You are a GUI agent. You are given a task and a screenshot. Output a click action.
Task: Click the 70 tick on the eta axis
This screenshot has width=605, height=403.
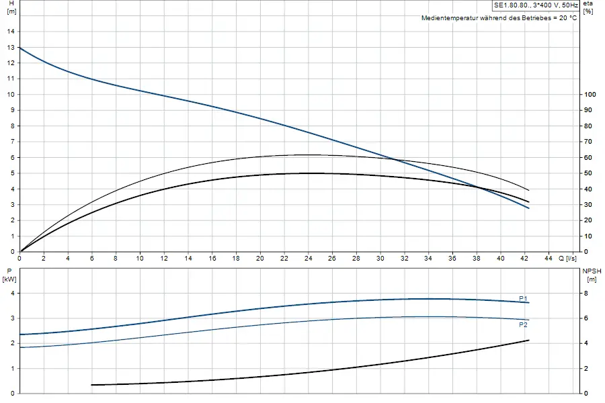pyautogui.click(x=588, y=142)
